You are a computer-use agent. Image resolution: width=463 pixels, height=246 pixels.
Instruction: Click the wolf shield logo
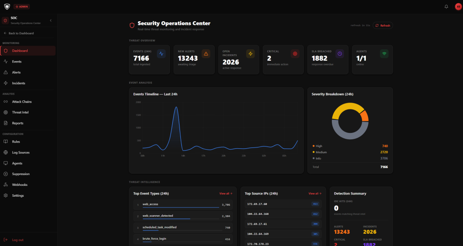click(x=7, y=6)
